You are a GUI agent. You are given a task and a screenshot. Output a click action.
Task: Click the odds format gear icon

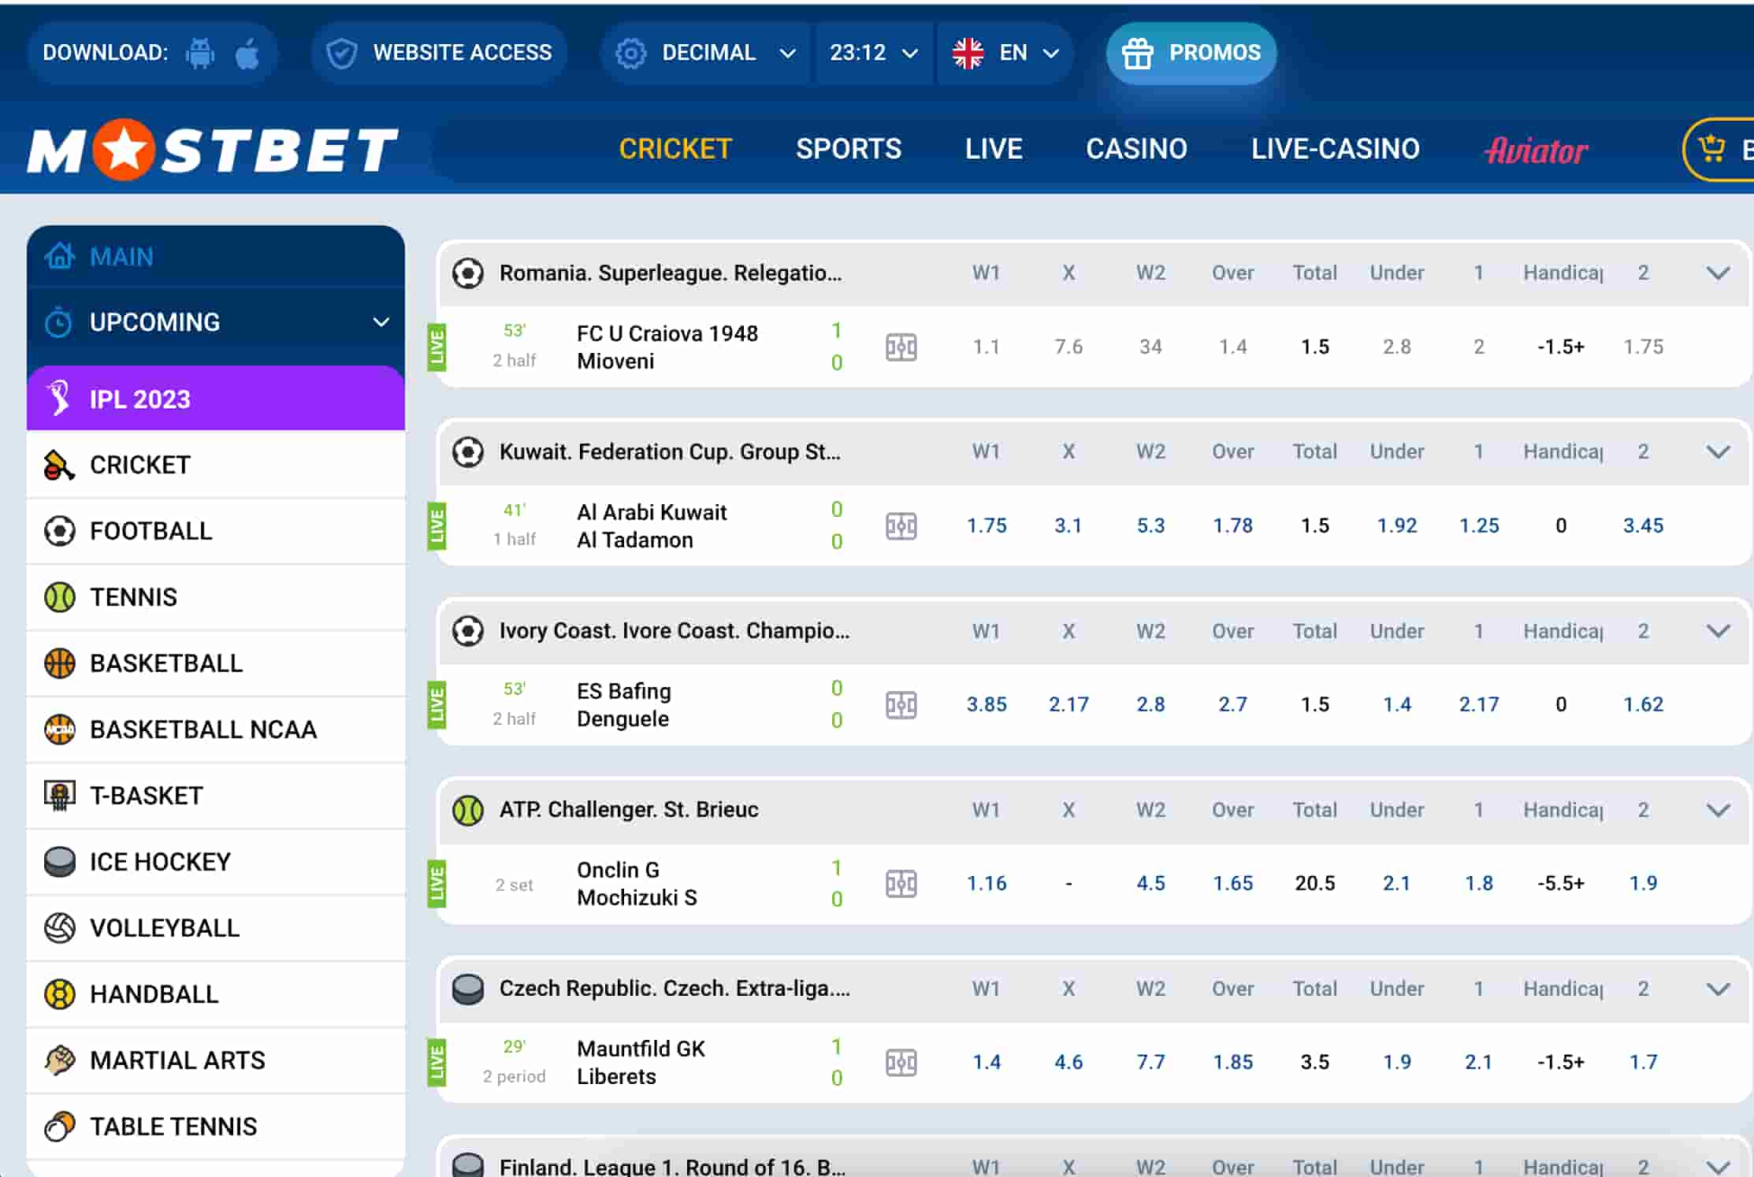click(630, 53)
